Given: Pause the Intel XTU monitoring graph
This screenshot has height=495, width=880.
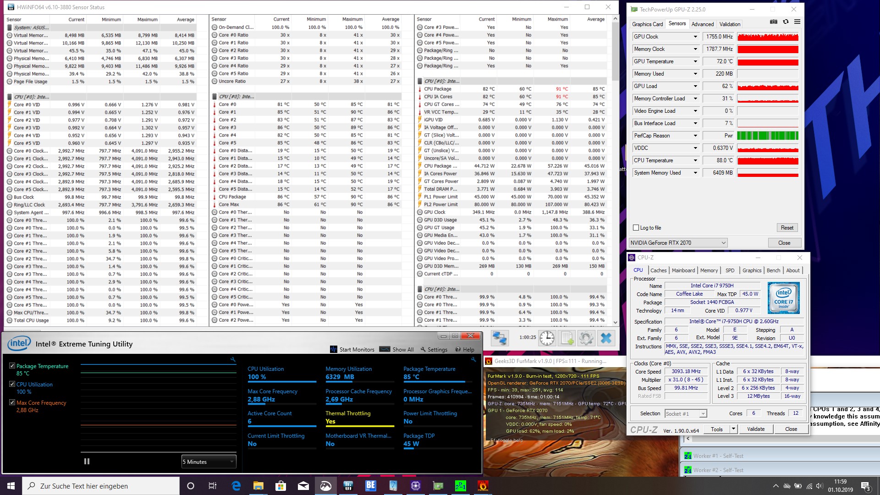Looking at the screenshot, I should tap(87, 462).
